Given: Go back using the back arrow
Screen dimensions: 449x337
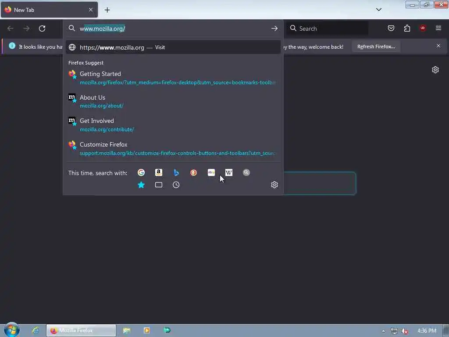Looking at the screenshot, I should pyautogui.click(x=11, y=29).
